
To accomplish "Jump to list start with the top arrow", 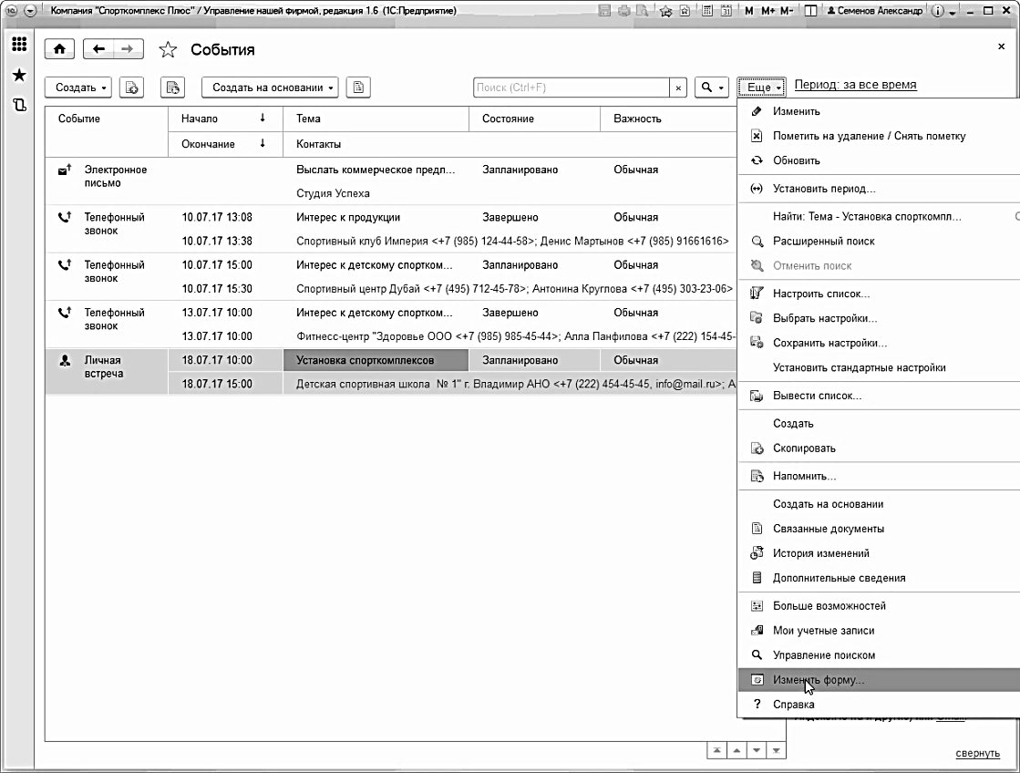I will coord(716,750).
